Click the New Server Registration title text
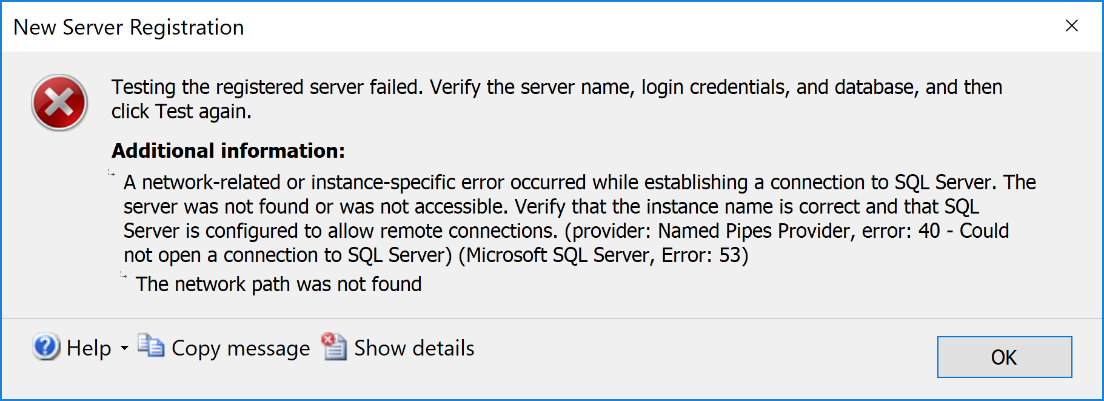The height and width of the screenshot is (401, 1104). [x=129, y=27]
